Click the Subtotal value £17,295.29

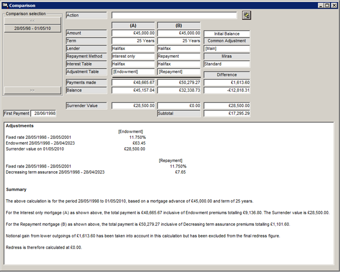(227, 113)
